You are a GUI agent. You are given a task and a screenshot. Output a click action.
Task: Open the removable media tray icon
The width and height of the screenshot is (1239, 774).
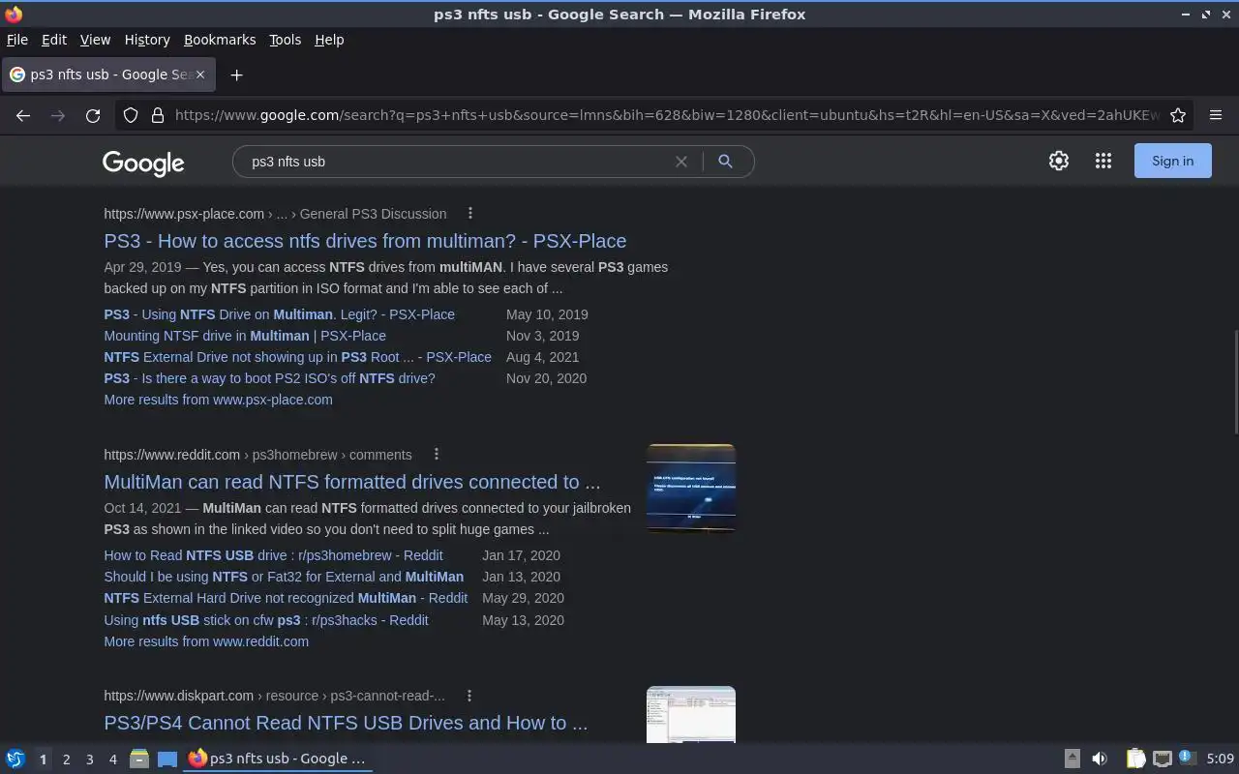coord(1073,759)
